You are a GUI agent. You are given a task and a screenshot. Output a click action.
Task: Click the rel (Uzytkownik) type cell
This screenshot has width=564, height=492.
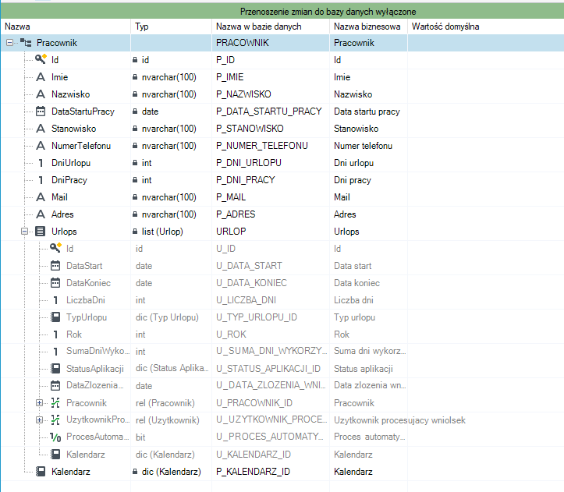[x=171, y=420]
